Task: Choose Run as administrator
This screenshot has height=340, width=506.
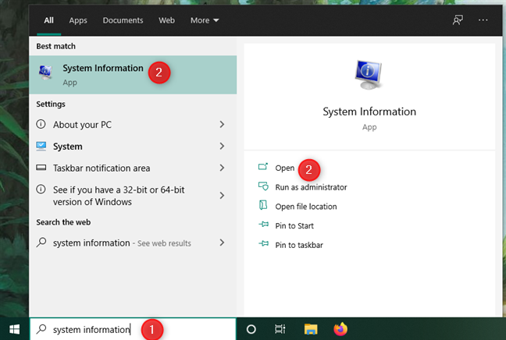Action: click(x=311, y=187)
